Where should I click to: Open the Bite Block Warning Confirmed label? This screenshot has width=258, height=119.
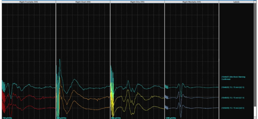click(x=233, y=78)
